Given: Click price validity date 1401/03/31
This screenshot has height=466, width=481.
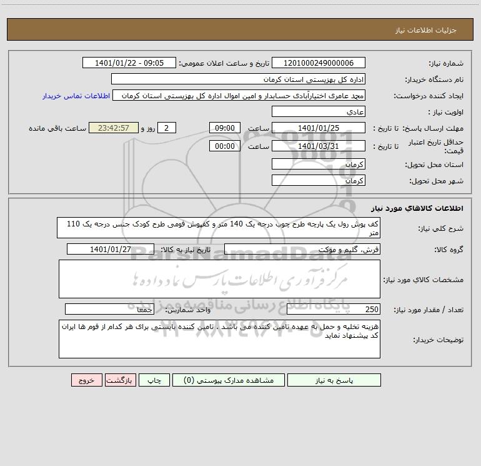Looking at the screenshot, I should pyautogui.click(x=319, y=146).
